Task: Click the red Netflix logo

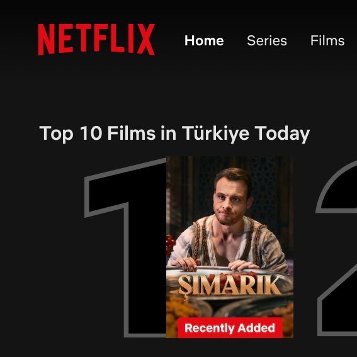Action: (x=96, y=40)
